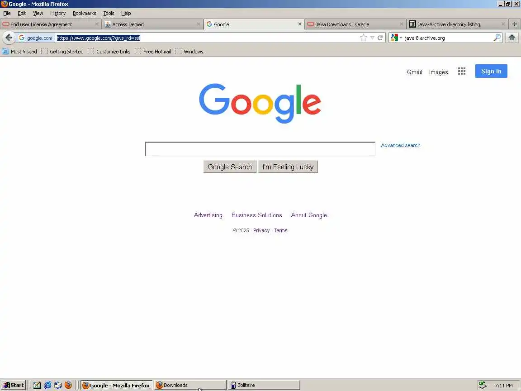
Task: Open the Edit menu
Action: pyautogui.click(x=22, y=13)
